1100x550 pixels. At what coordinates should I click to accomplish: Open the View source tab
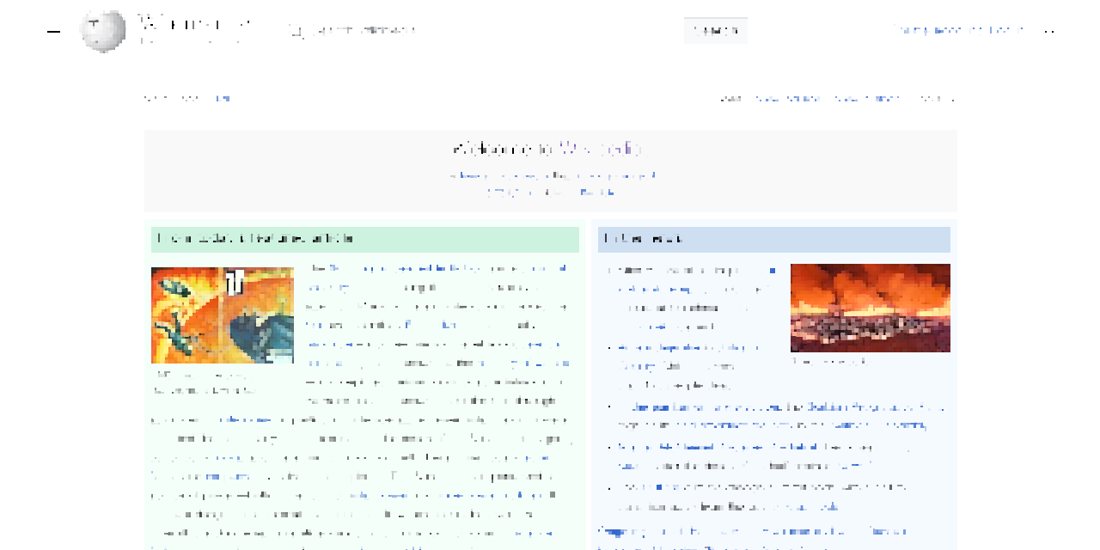click(788, 98)
